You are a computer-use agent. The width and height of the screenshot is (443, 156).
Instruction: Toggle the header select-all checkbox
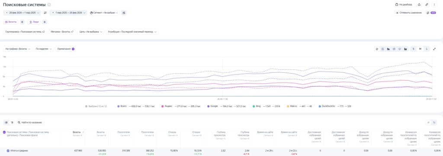pyautogui.click(x=4, y=132)
